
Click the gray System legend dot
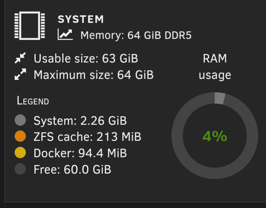coord(20,121)
